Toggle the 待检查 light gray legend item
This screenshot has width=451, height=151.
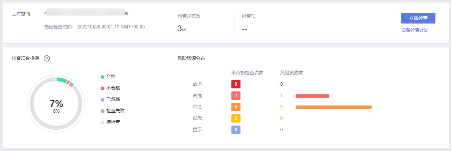[x=110, y=122]
